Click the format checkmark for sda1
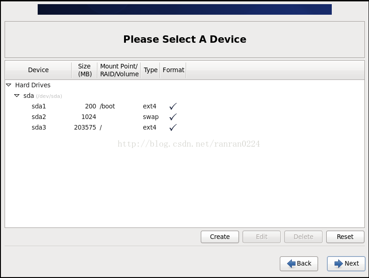Viewport: 369px width, 278px height. coord(173,106)
